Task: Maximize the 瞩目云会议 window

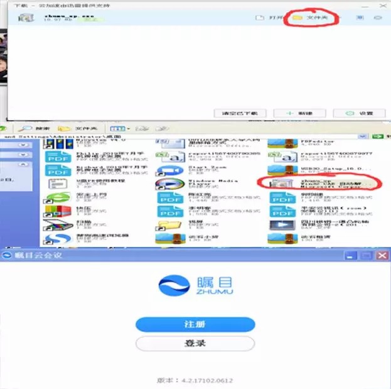Action: (367, 256)
